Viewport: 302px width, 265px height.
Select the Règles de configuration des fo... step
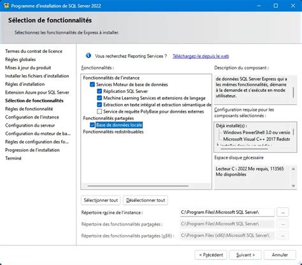click(x=37, y=142)
